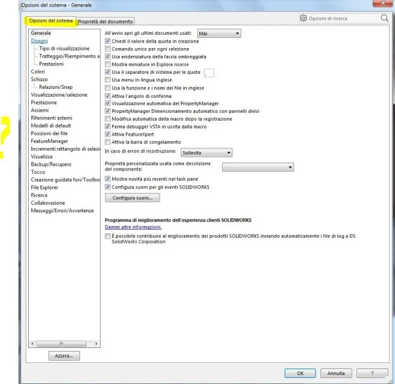Select Tratteggio/Riempimento tree item

pos(69,56)
